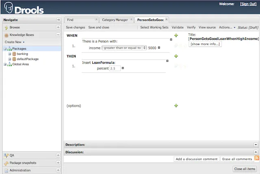This screenshot has height=174, width=260.
Task: Add a THEN action with green plus
Action: pos(176,56)
